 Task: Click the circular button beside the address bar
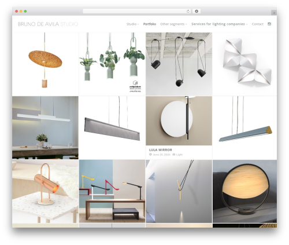click(197, 11)
